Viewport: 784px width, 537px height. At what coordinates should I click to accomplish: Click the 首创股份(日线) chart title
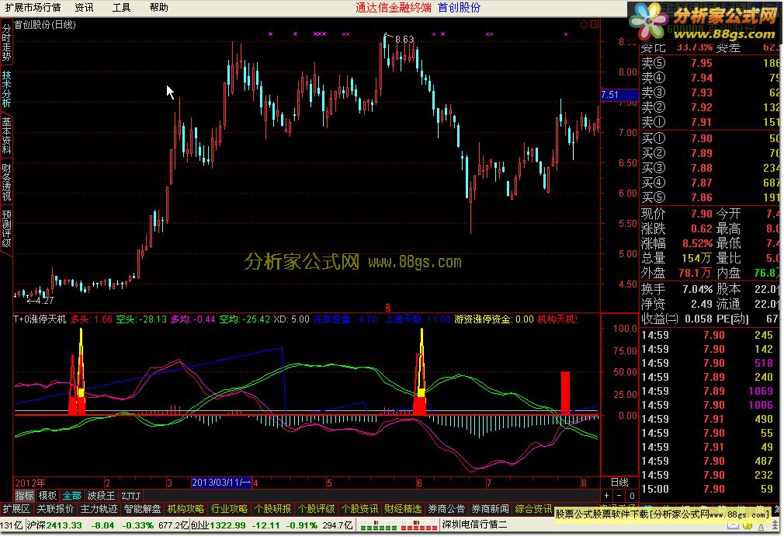(45, 25)
